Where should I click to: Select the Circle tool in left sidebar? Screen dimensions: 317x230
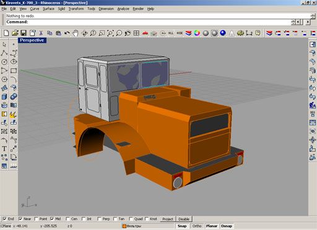[4, 62]
